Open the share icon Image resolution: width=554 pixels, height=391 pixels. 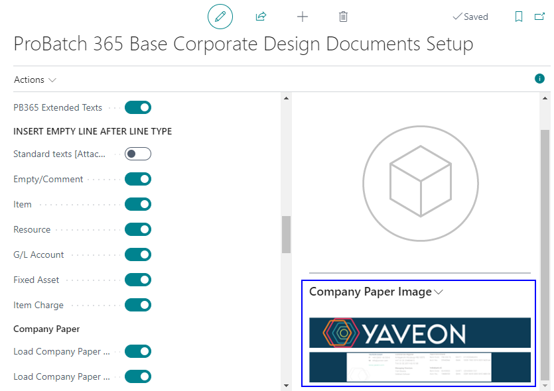pos(261,17)
